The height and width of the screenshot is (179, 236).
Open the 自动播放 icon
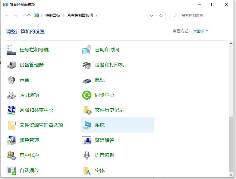click(11, 171)
